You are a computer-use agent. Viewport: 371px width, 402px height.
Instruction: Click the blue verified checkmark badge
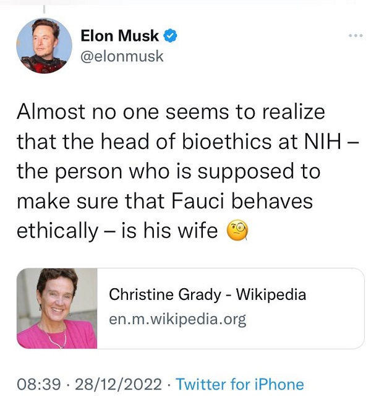171,36
